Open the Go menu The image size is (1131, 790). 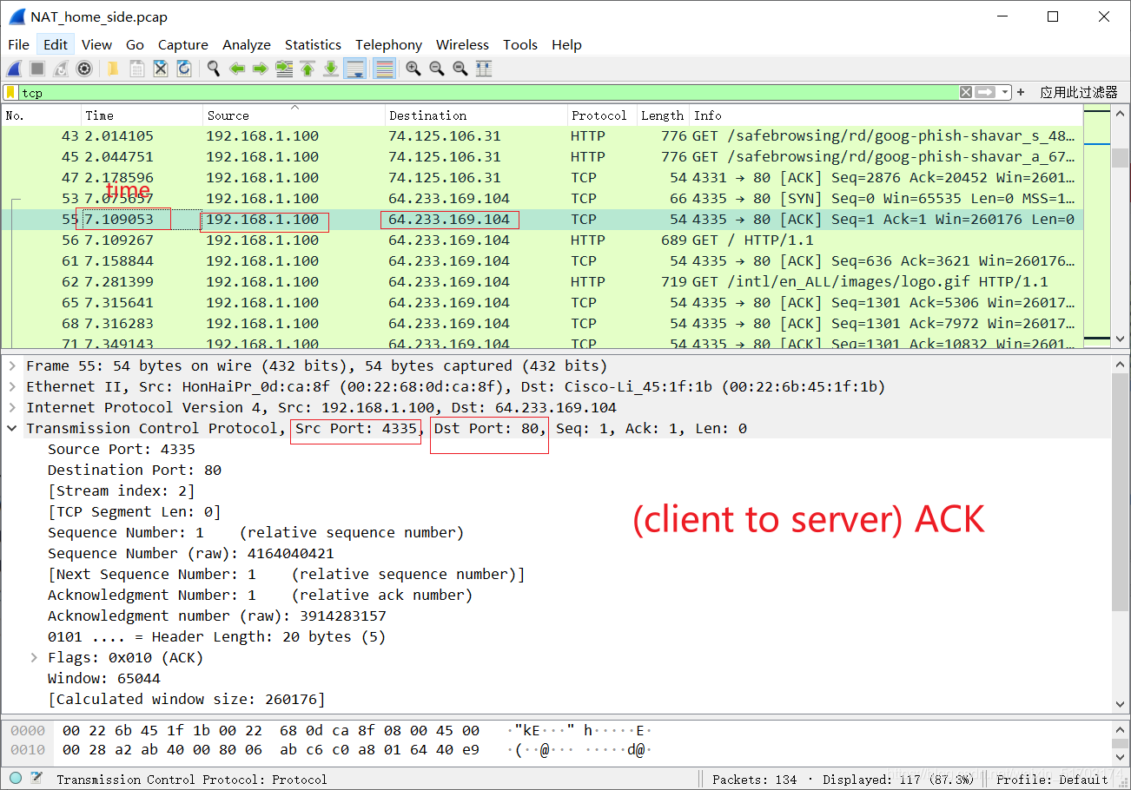point(135,44)
